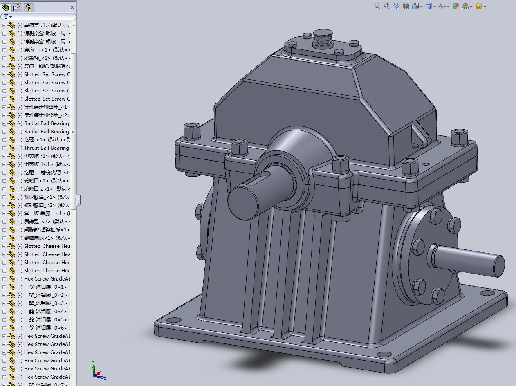Click the Zoom to Fit magnifier icon
This screenshot has width=516, height=386.
[377, 6]
